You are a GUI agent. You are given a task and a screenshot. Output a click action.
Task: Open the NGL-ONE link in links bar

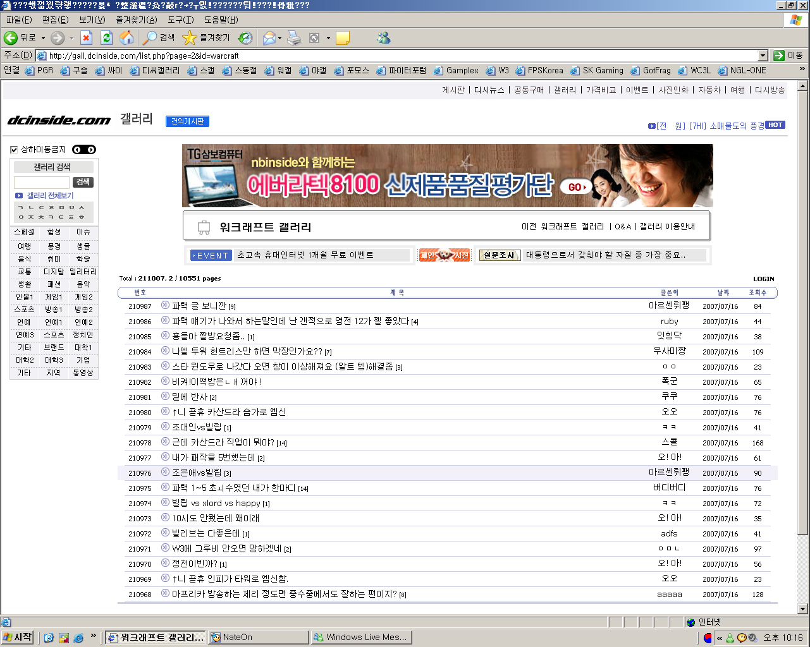742,70
